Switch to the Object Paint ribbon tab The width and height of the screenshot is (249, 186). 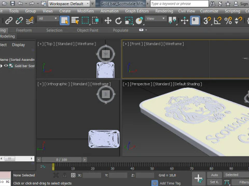[x=88, y=30]
